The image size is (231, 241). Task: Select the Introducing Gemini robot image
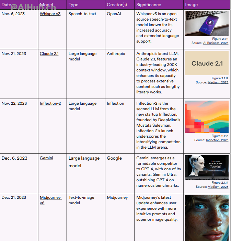[207, 168]
